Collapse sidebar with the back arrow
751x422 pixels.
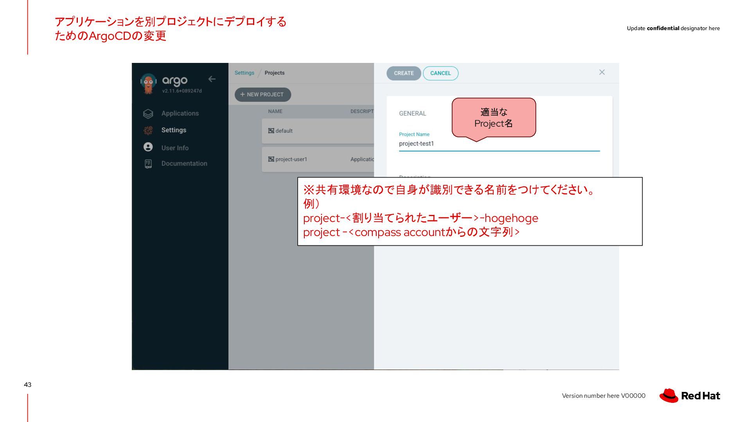coord(212,79)
